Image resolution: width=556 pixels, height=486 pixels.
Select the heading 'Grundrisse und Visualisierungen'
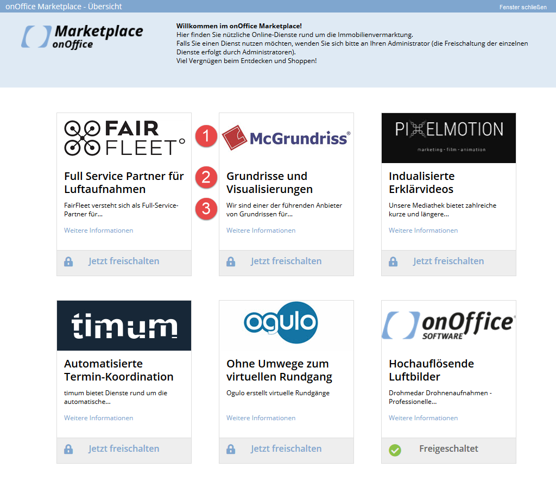pyautogui.click(x=269, y=183)
